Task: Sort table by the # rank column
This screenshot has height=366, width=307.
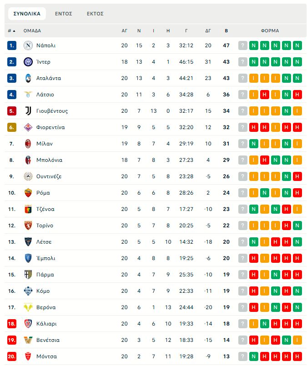Action: pos(11,31)
